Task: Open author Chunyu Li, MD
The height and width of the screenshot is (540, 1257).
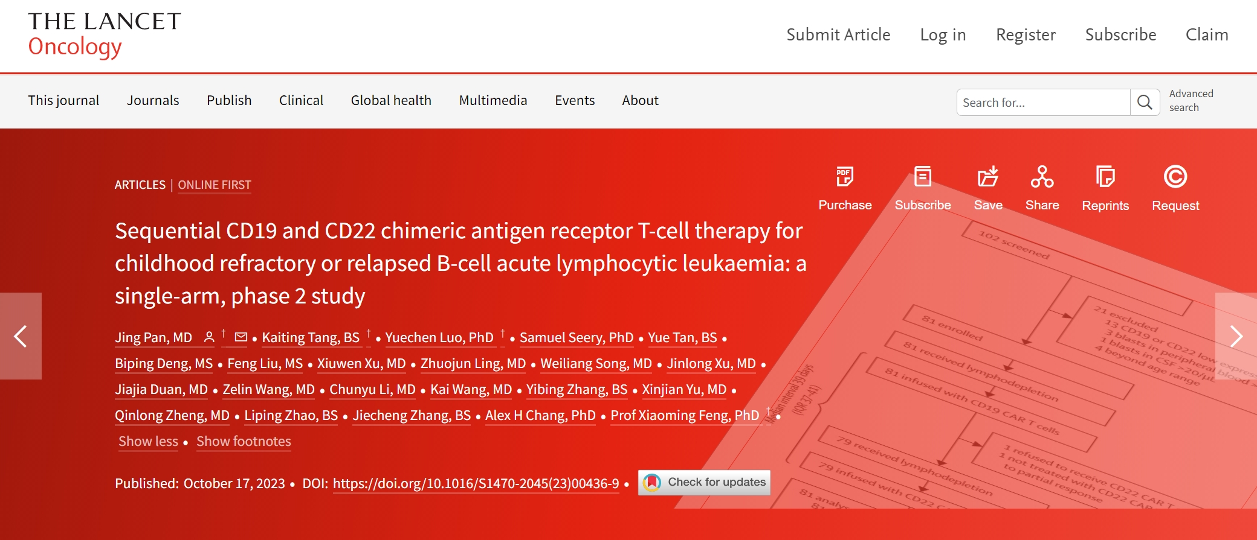Action: click(x=372, y=390)
